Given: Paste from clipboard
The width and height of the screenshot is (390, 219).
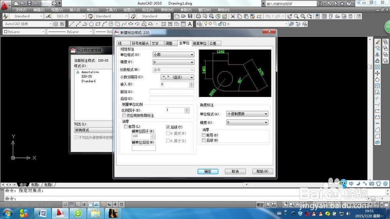Looking at the screenshot, I should point(246,16).
